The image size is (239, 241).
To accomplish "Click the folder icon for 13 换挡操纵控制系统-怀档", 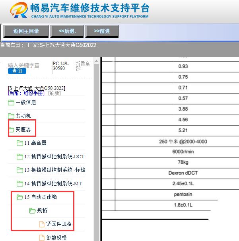I will [20, 170].
